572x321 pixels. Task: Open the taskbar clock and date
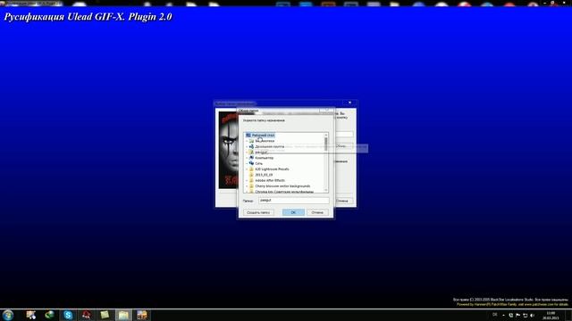coord(551,315)
